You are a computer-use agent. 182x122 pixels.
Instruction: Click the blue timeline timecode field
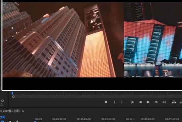click(3, 117)
